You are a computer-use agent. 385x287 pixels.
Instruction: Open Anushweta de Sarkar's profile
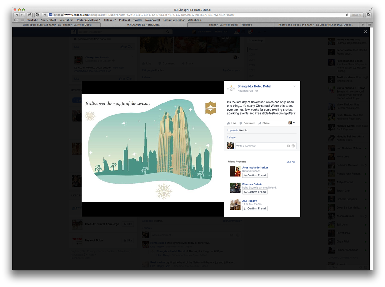(255, 168)
